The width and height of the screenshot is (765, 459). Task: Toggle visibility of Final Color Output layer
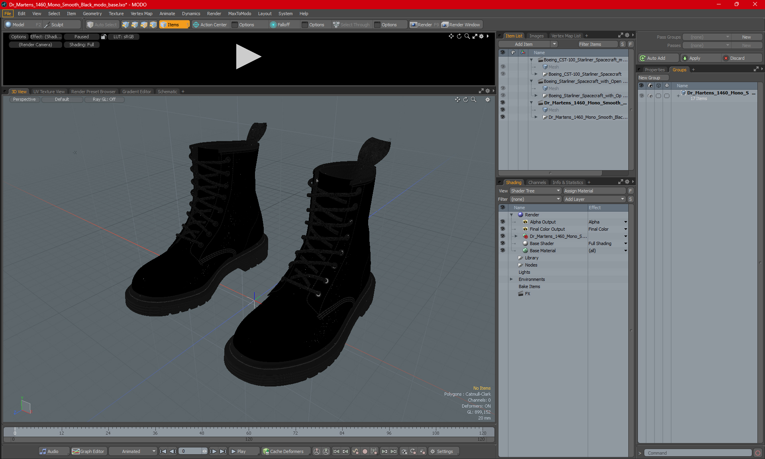502,229
